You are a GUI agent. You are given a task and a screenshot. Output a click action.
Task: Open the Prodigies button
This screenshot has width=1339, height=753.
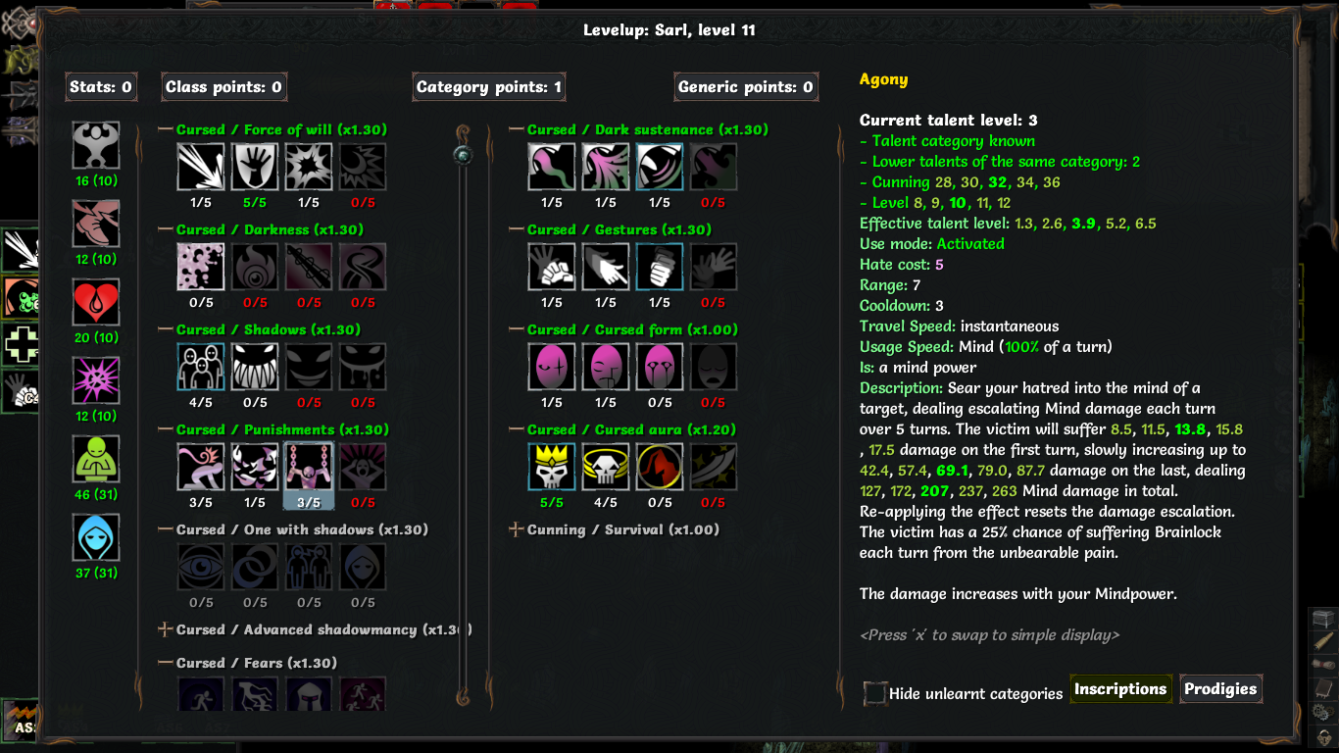coord(1220,689)
